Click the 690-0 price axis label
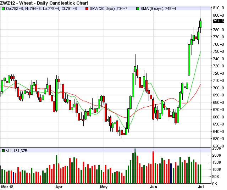This screenshot has height=190, width=227. (218, 95)
